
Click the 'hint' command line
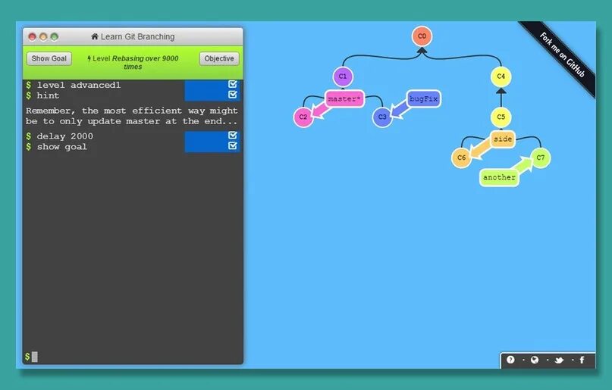tap(48, 95)
